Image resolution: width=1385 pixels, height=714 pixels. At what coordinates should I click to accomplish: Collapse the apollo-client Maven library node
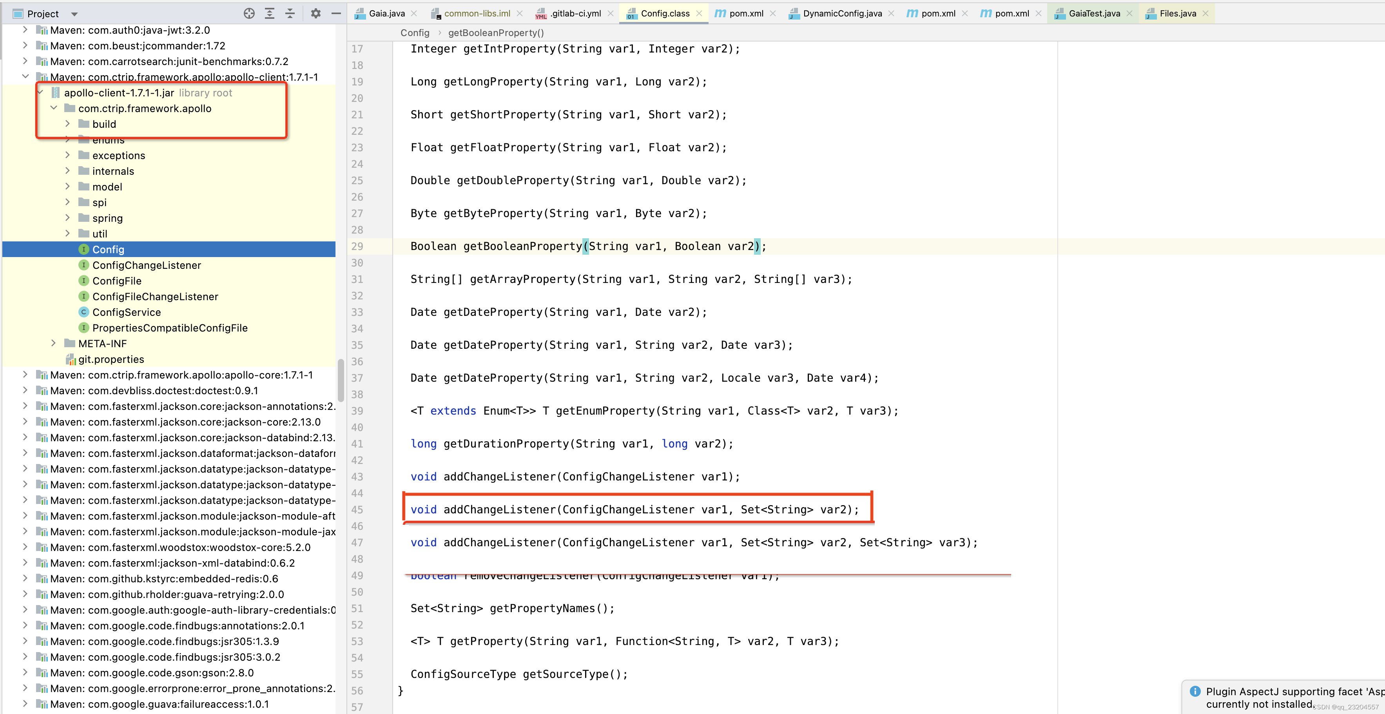point(25,77)
